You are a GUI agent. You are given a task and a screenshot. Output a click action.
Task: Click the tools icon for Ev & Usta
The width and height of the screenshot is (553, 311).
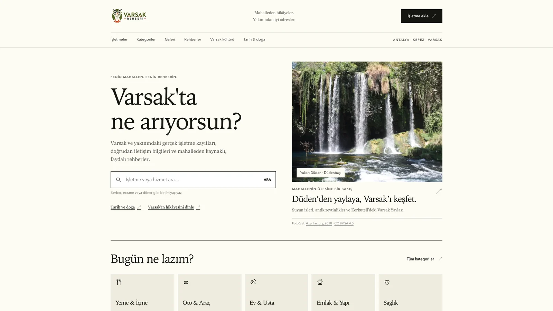pyautogui.click(x=253, y=282)
